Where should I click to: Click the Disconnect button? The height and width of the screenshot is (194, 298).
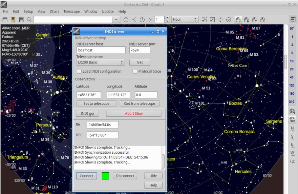(x=125, y=176)
